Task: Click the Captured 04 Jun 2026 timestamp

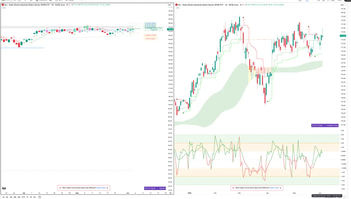Action: [326, 195]
